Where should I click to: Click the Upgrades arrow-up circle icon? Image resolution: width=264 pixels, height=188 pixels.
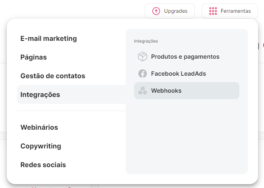pyautogui.click(x=156, y=11)
